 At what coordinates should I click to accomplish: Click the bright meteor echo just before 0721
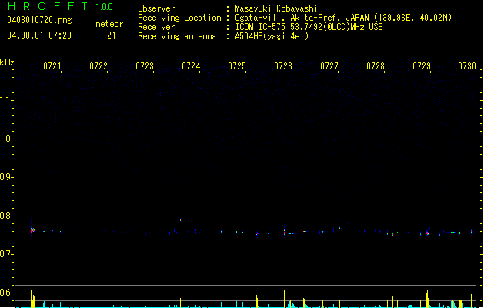(x=33, y=230)
